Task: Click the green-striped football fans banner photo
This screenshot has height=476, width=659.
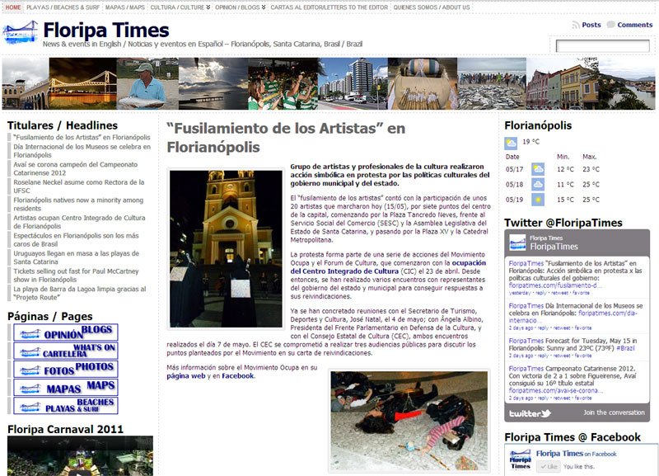Action: coord(283,84)
